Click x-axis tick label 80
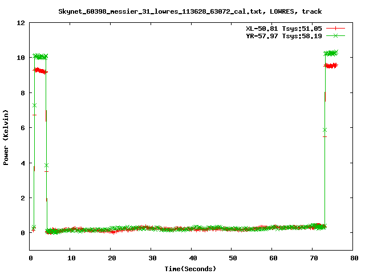365x274 pixels. pyautogui.click(x=354, y=258)
